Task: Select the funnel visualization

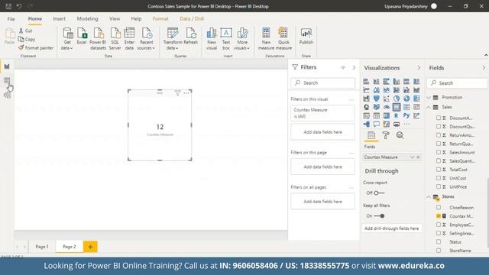Action: pyautogui.click(x=377, y=99)
